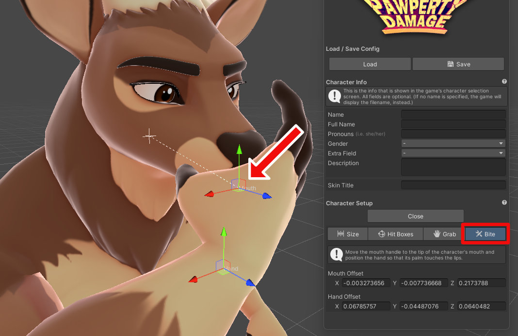Click the Skin Title input field

pyautogui.click(x=453, y=185)
